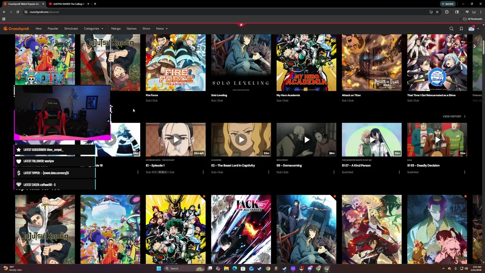The height and width of the screenshot is (273, 485).
Task: Expand the Categories dropdown
Action: [x=94, y=28]
